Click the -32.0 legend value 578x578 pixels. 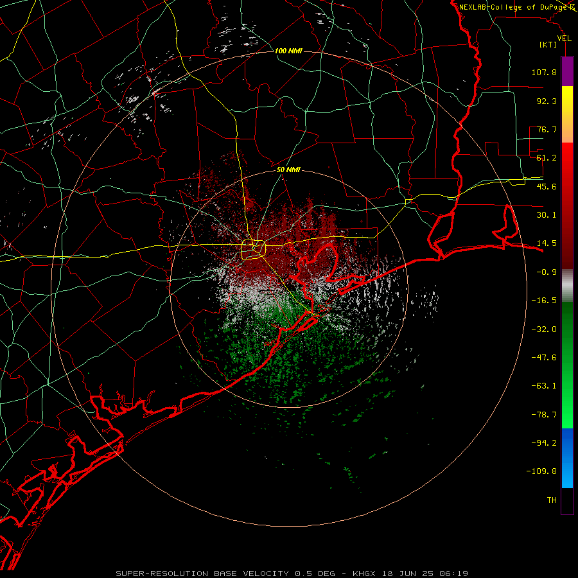544,329
